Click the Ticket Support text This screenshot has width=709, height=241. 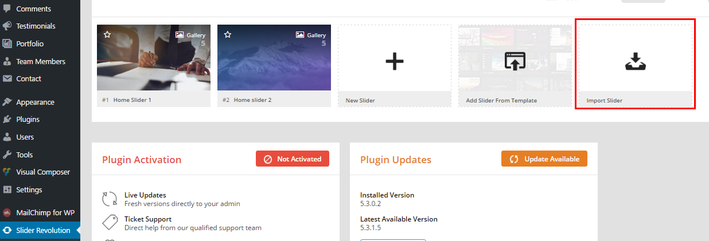[148, 219]
